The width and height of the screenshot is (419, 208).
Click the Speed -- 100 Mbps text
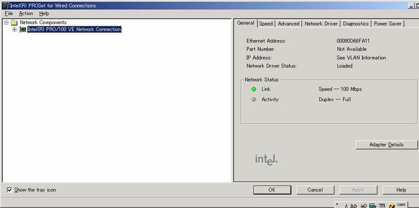pyautogui.click(x=340, y=89)
